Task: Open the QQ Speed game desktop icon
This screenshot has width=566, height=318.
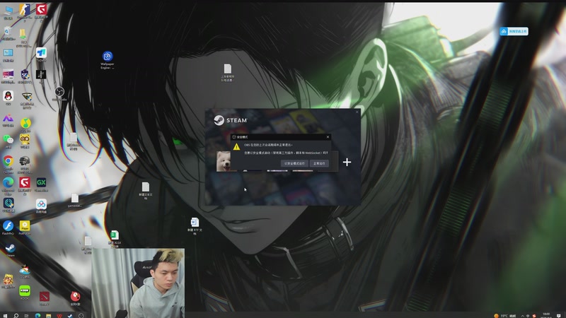Action: point(25,271)
